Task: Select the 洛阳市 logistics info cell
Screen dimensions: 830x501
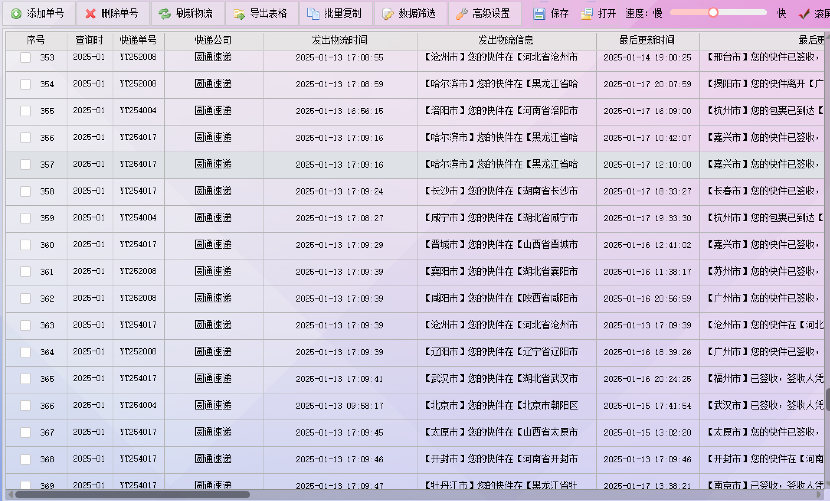Action: point(506,111)
